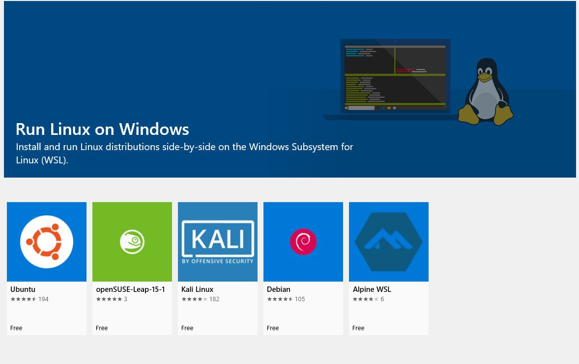Click the Free price under Debian

click(x=272, y=328)
